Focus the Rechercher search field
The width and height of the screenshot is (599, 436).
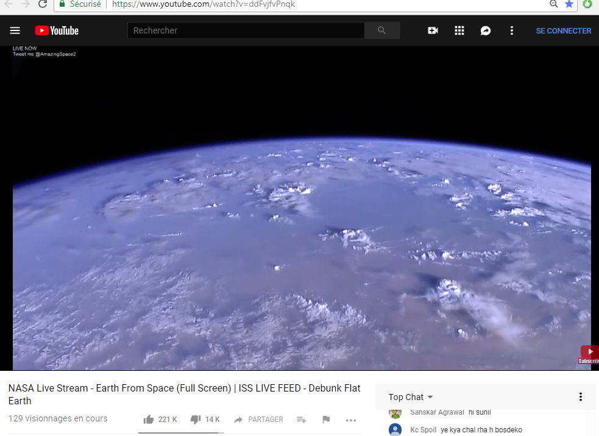pos(246,30)
